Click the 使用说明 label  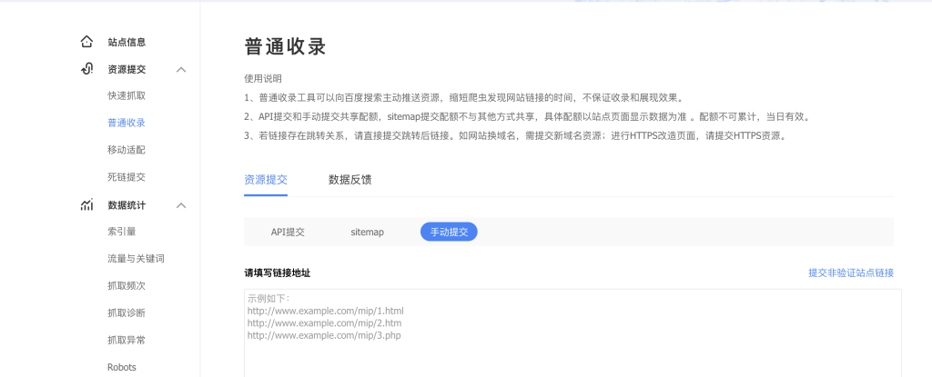(263, 79)
